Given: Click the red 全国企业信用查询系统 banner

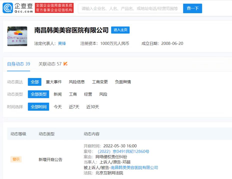Looking at the screenshot, I should (54, 8).
